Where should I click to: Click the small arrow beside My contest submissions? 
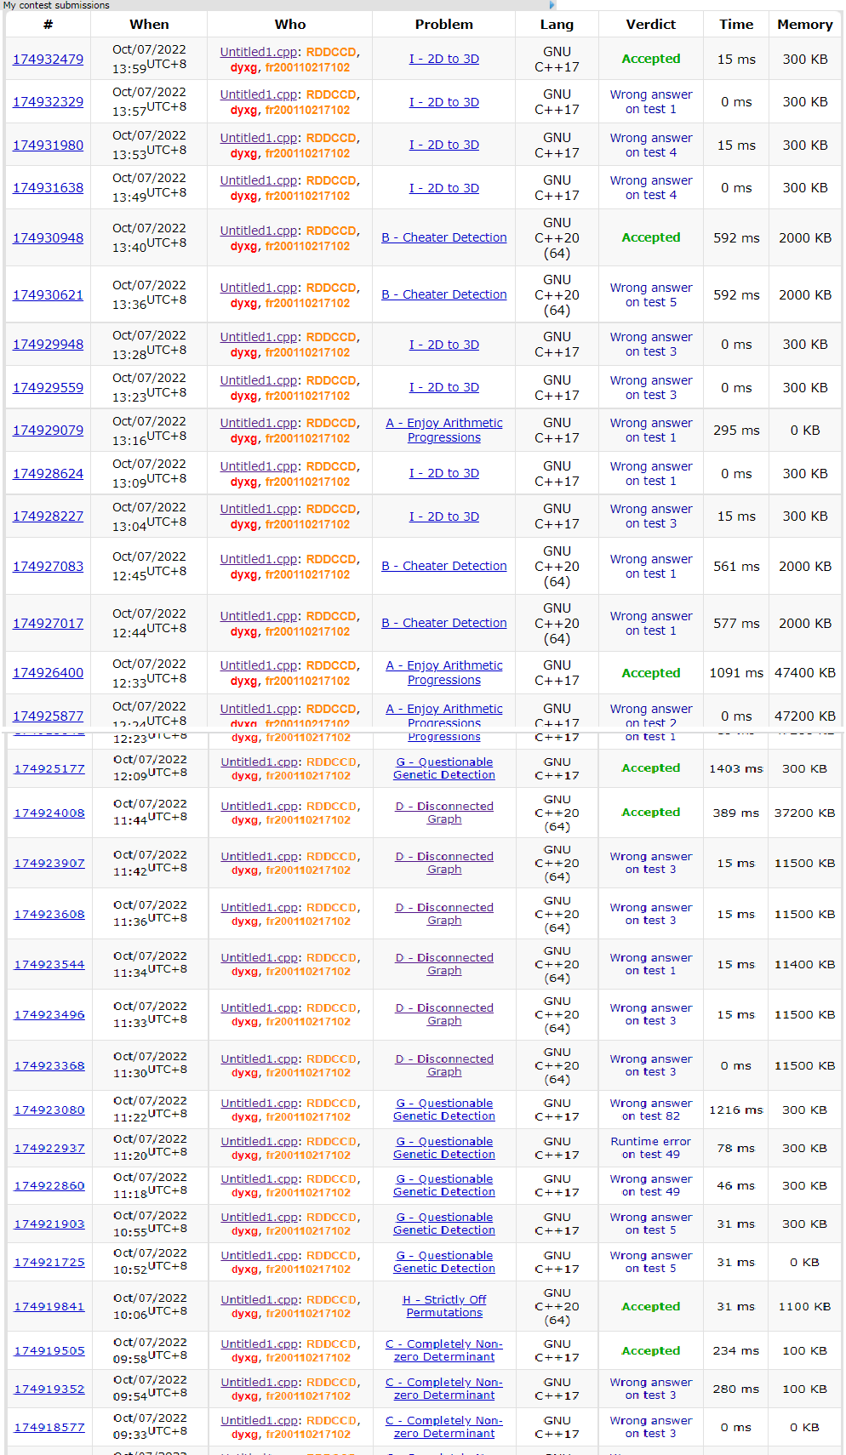click(552, 5)
